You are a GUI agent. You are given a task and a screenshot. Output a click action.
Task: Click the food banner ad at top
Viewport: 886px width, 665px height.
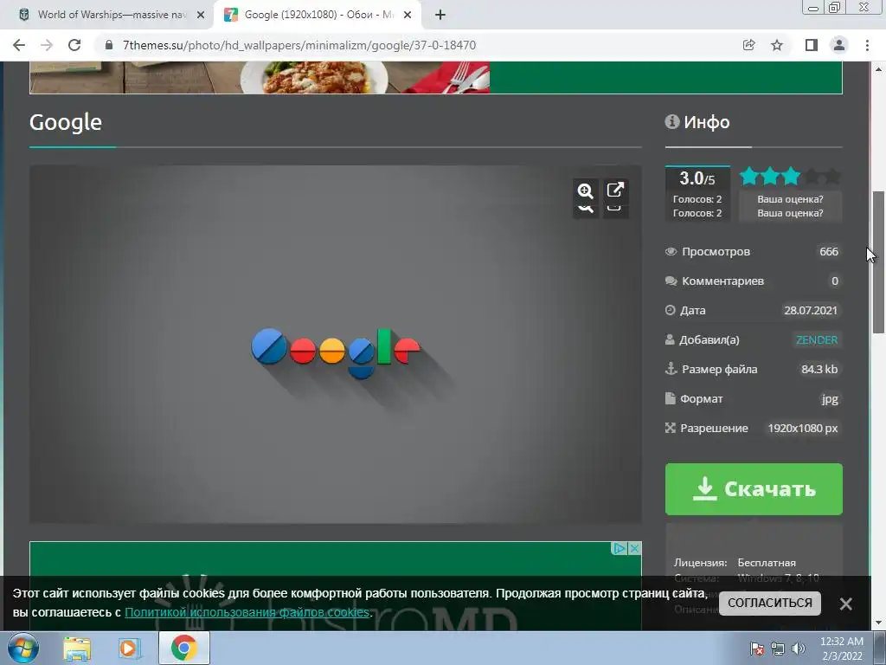(x=436, y=77)
